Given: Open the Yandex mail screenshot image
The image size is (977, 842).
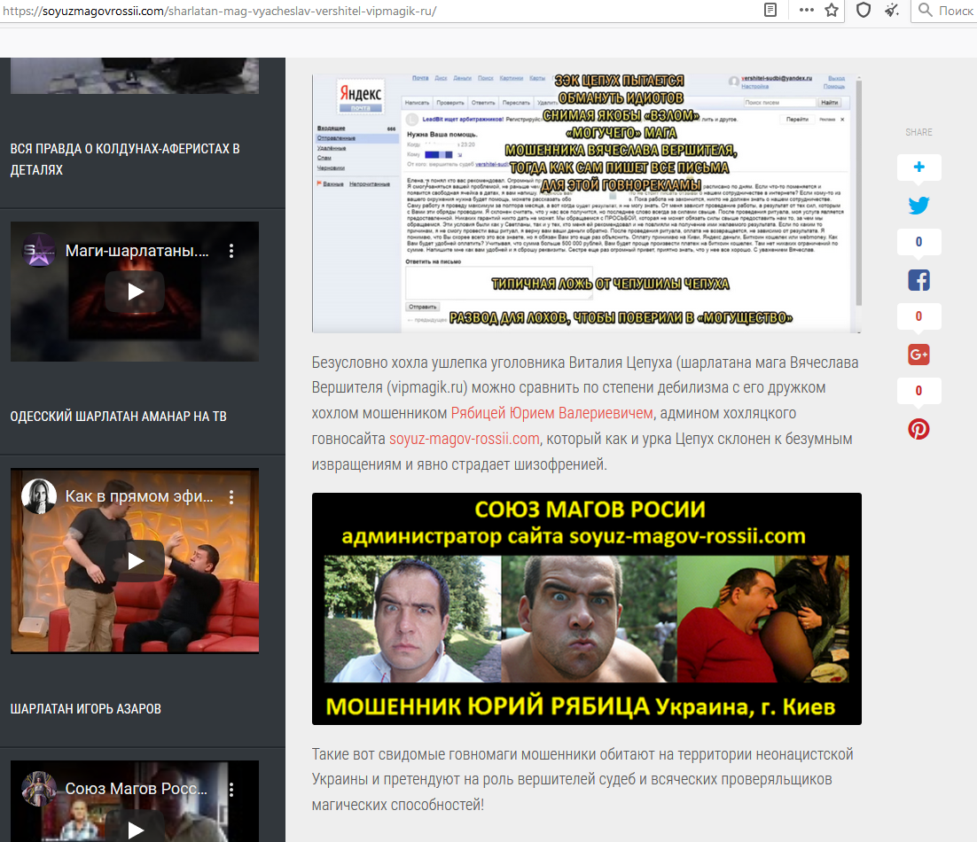Looking at the screenshot, I should (586, 204).
